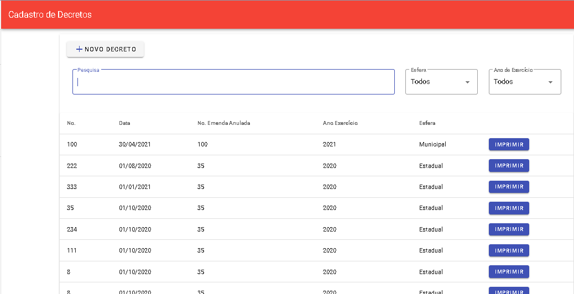
Task: Click Imprimir in the decree 333 row
Action: 509,187
